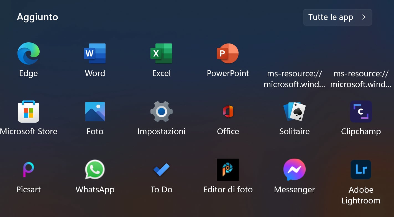Open the Messenger app icon
This screenshot has width=394, height=217.
click(295, 170)
